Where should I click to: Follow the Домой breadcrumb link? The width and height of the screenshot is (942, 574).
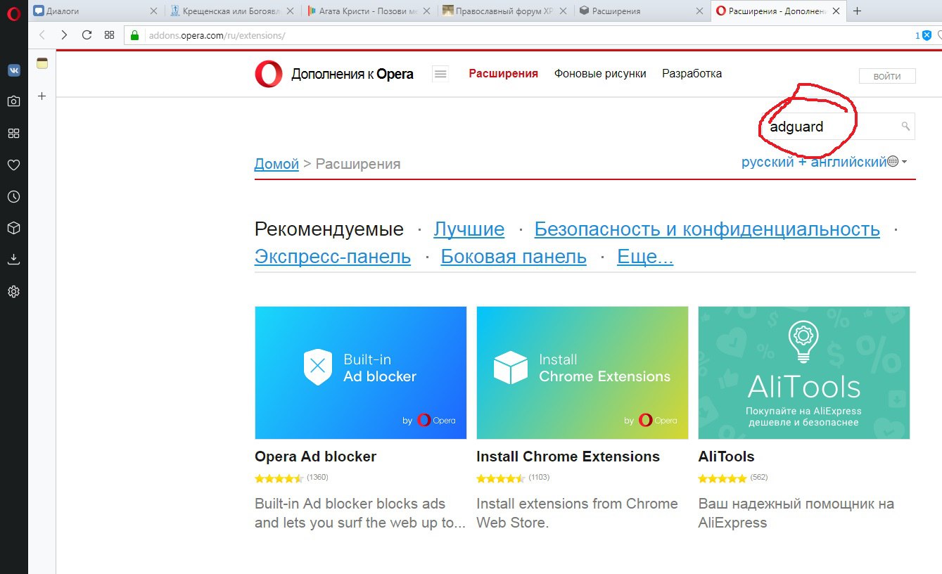[276, 164]
